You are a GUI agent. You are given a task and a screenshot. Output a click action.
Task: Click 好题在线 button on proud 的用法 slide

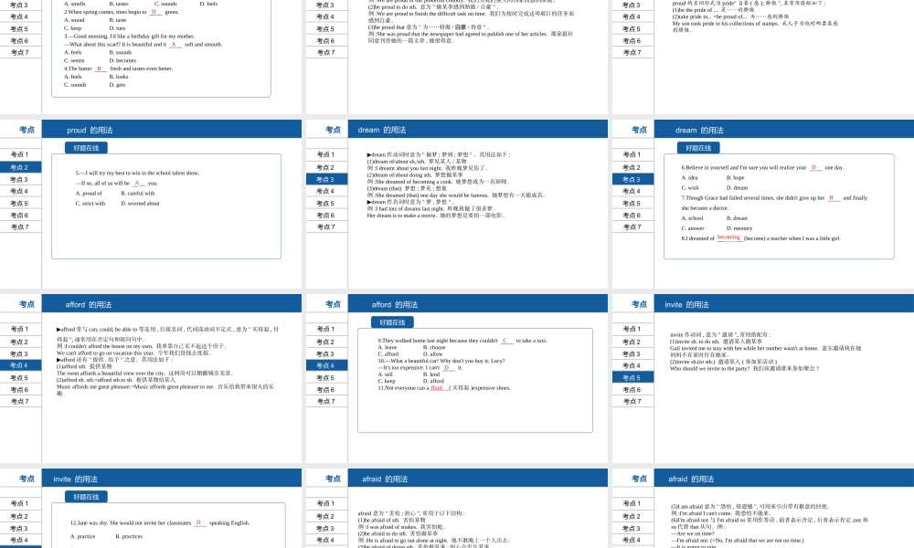pyautogui.click(x=86, y=148)
